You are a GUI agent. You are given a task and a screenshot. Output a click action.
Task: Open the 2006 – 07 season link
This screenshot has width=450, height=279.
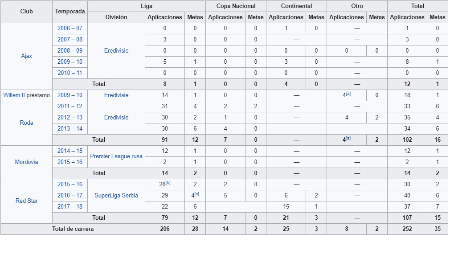[70, 29]
